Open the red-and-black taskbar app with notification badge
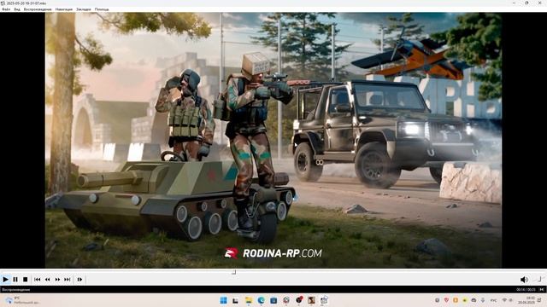The height and width of the screenshot is (307, 547). 299,300
